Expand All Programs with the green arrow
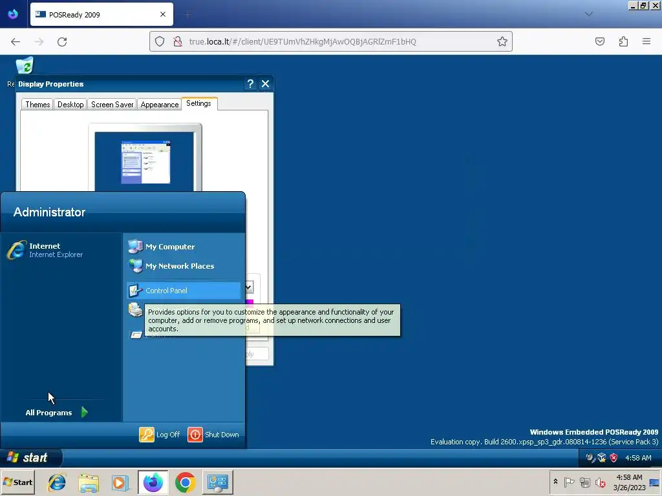This screenshot has width=662, height=496. pyautogui.click(x=85, y=412)
